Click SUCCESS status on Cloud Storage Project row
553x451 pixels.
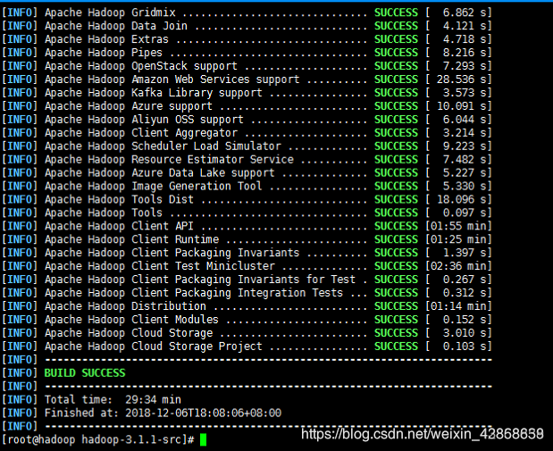tap(396, 347)
